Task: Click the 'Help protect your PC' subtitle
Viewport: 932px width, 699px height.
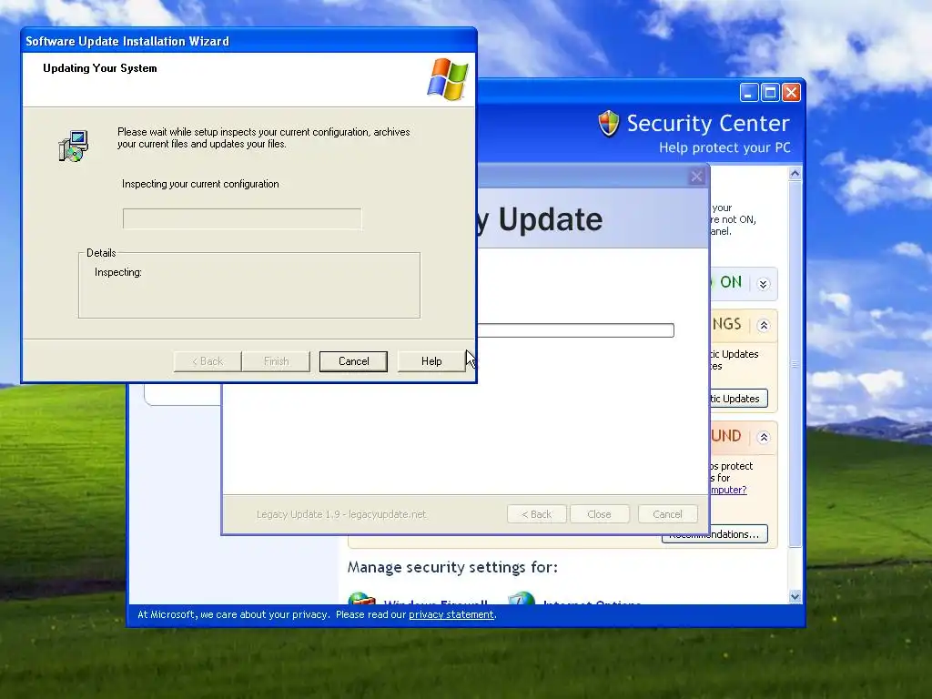Action: coord(724,148)
